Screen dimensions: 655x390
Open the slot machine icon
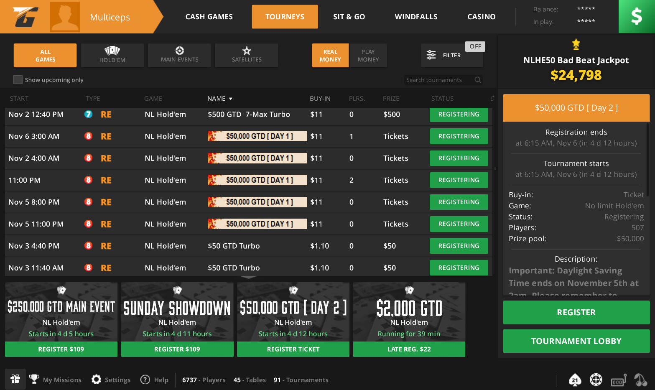[618, 380]
